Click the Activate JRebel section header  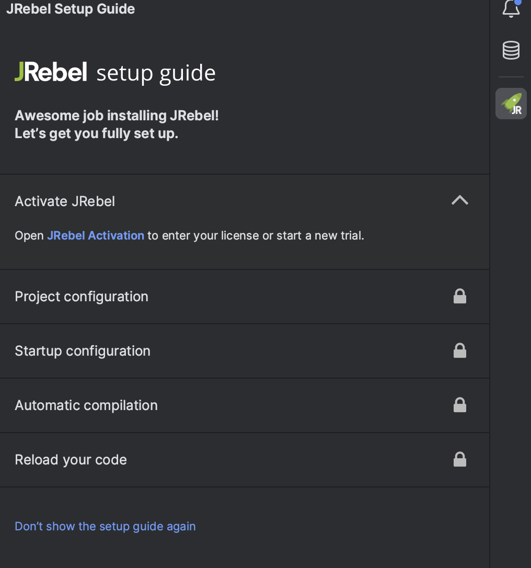point(65,201)
